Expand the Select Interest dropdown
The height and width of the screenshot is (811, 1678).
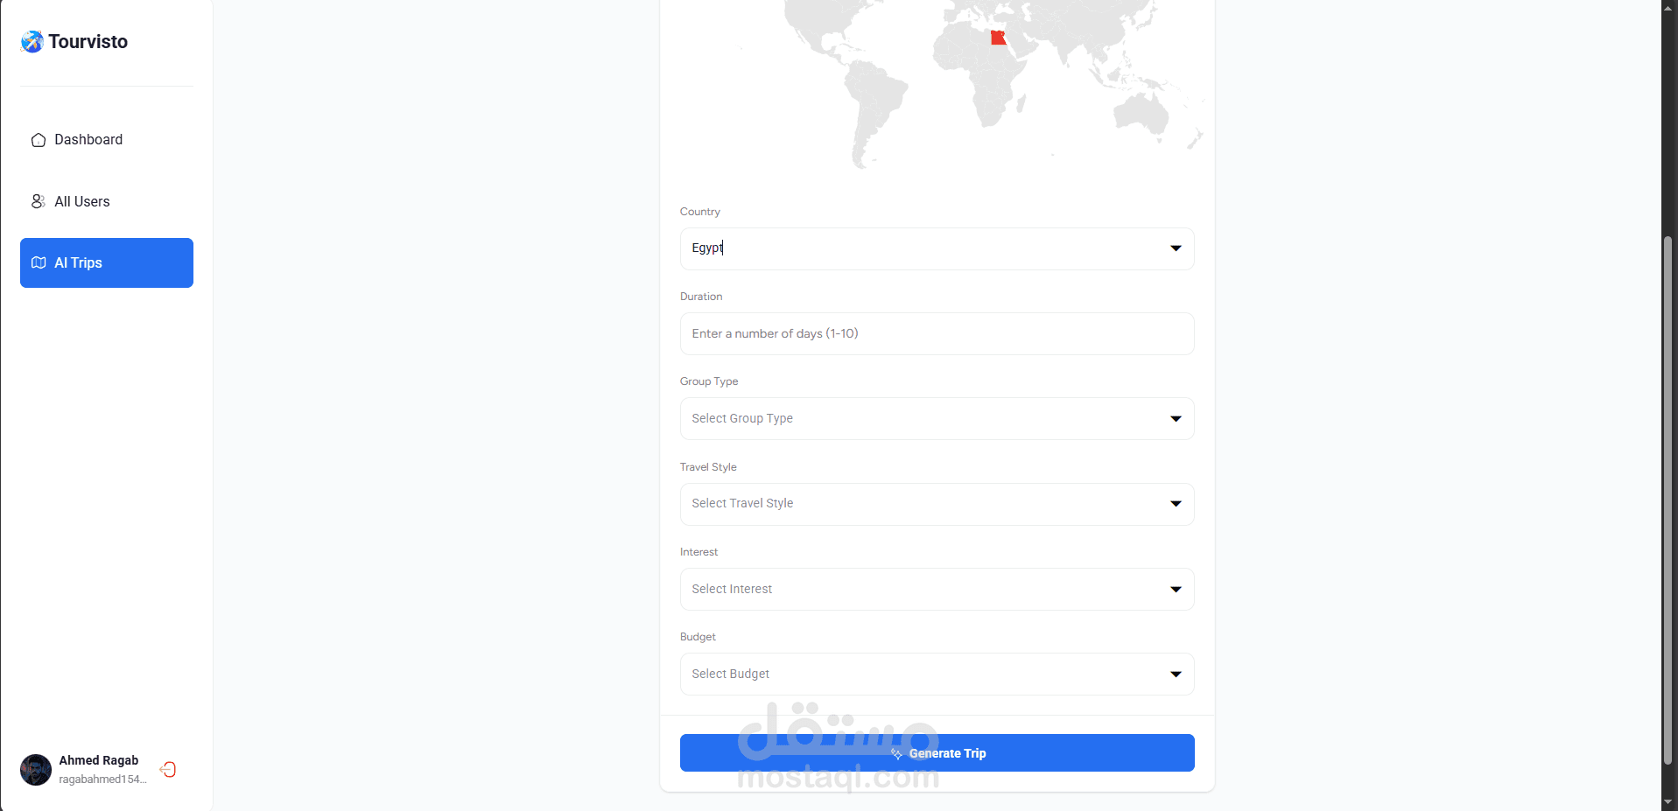pos(1176,590)
